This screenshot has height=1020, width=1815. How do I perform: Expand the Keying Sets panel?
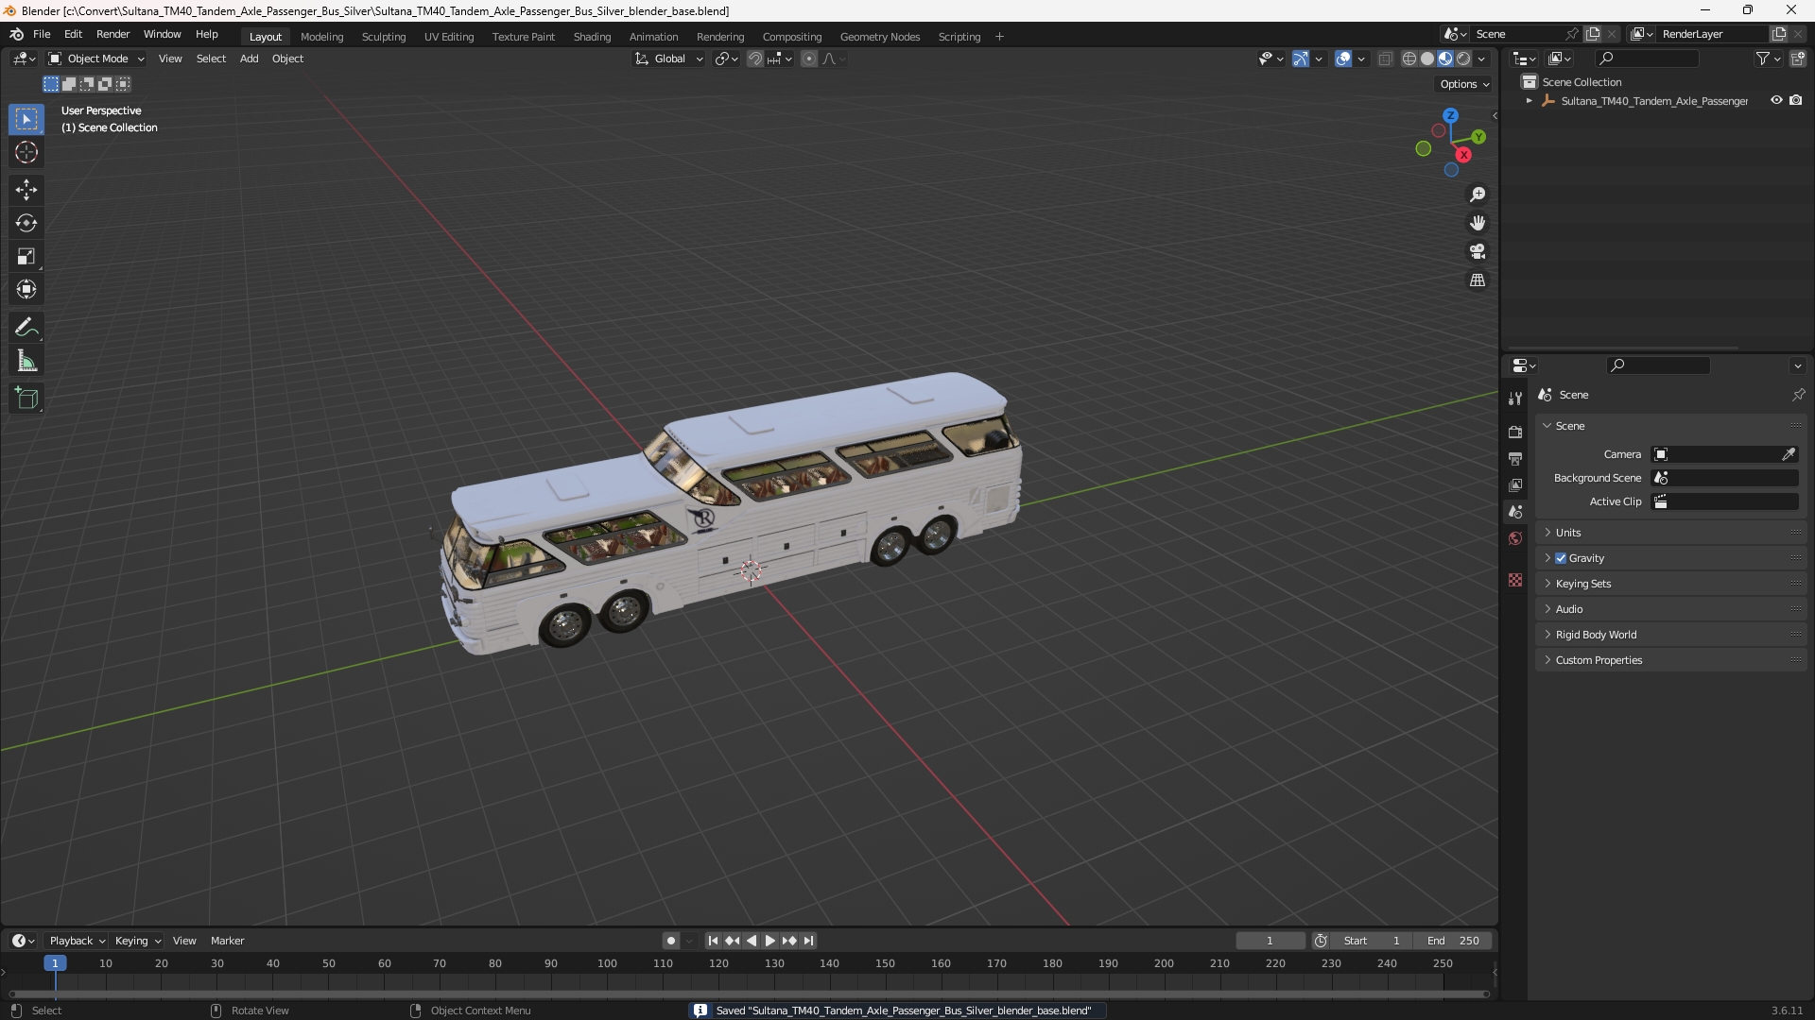pyautogui.click(x=1671, y=584)
